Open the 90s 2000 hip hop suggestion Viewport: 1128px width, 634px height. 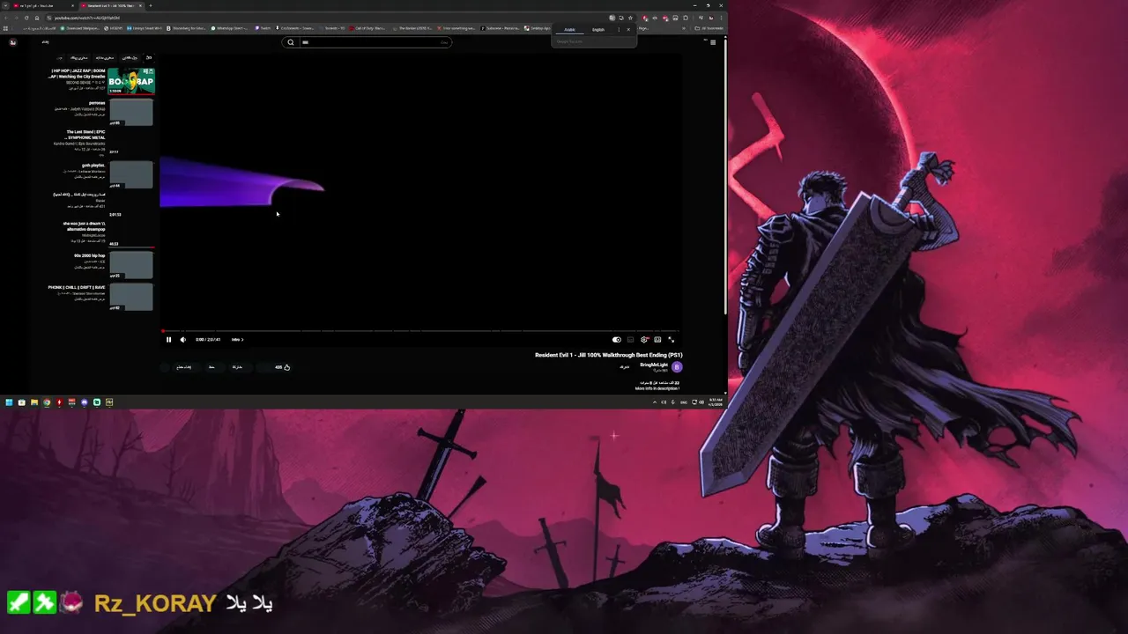(x=90, y=255)
